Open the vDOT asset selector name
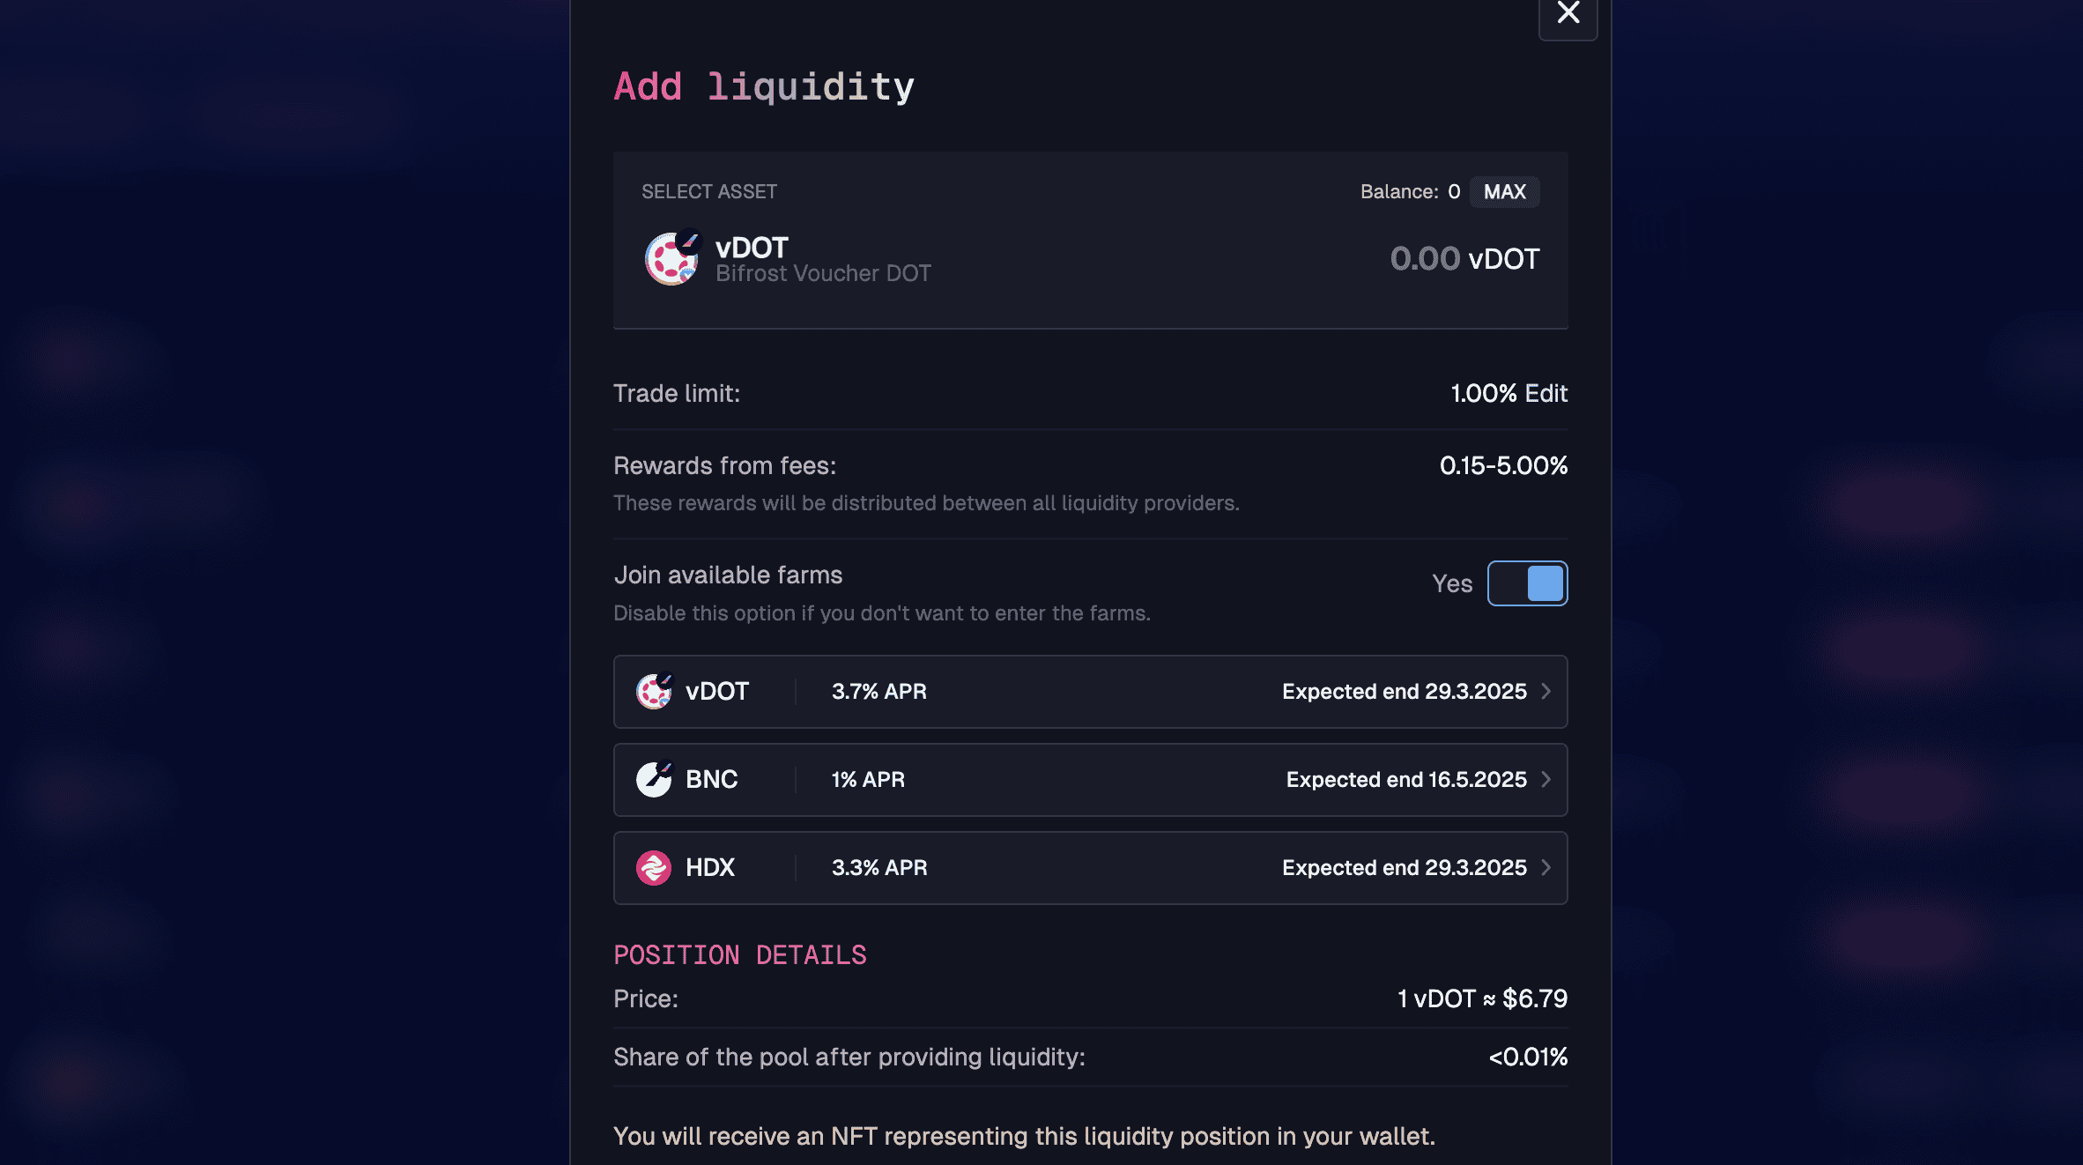Viewport: 2083px width, 1165px height. (752, 248)
